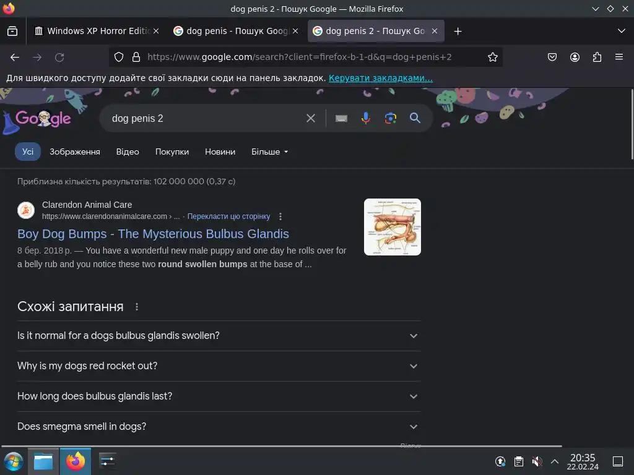
Task: Open the Новини results filter
Action: click(220, 152)
